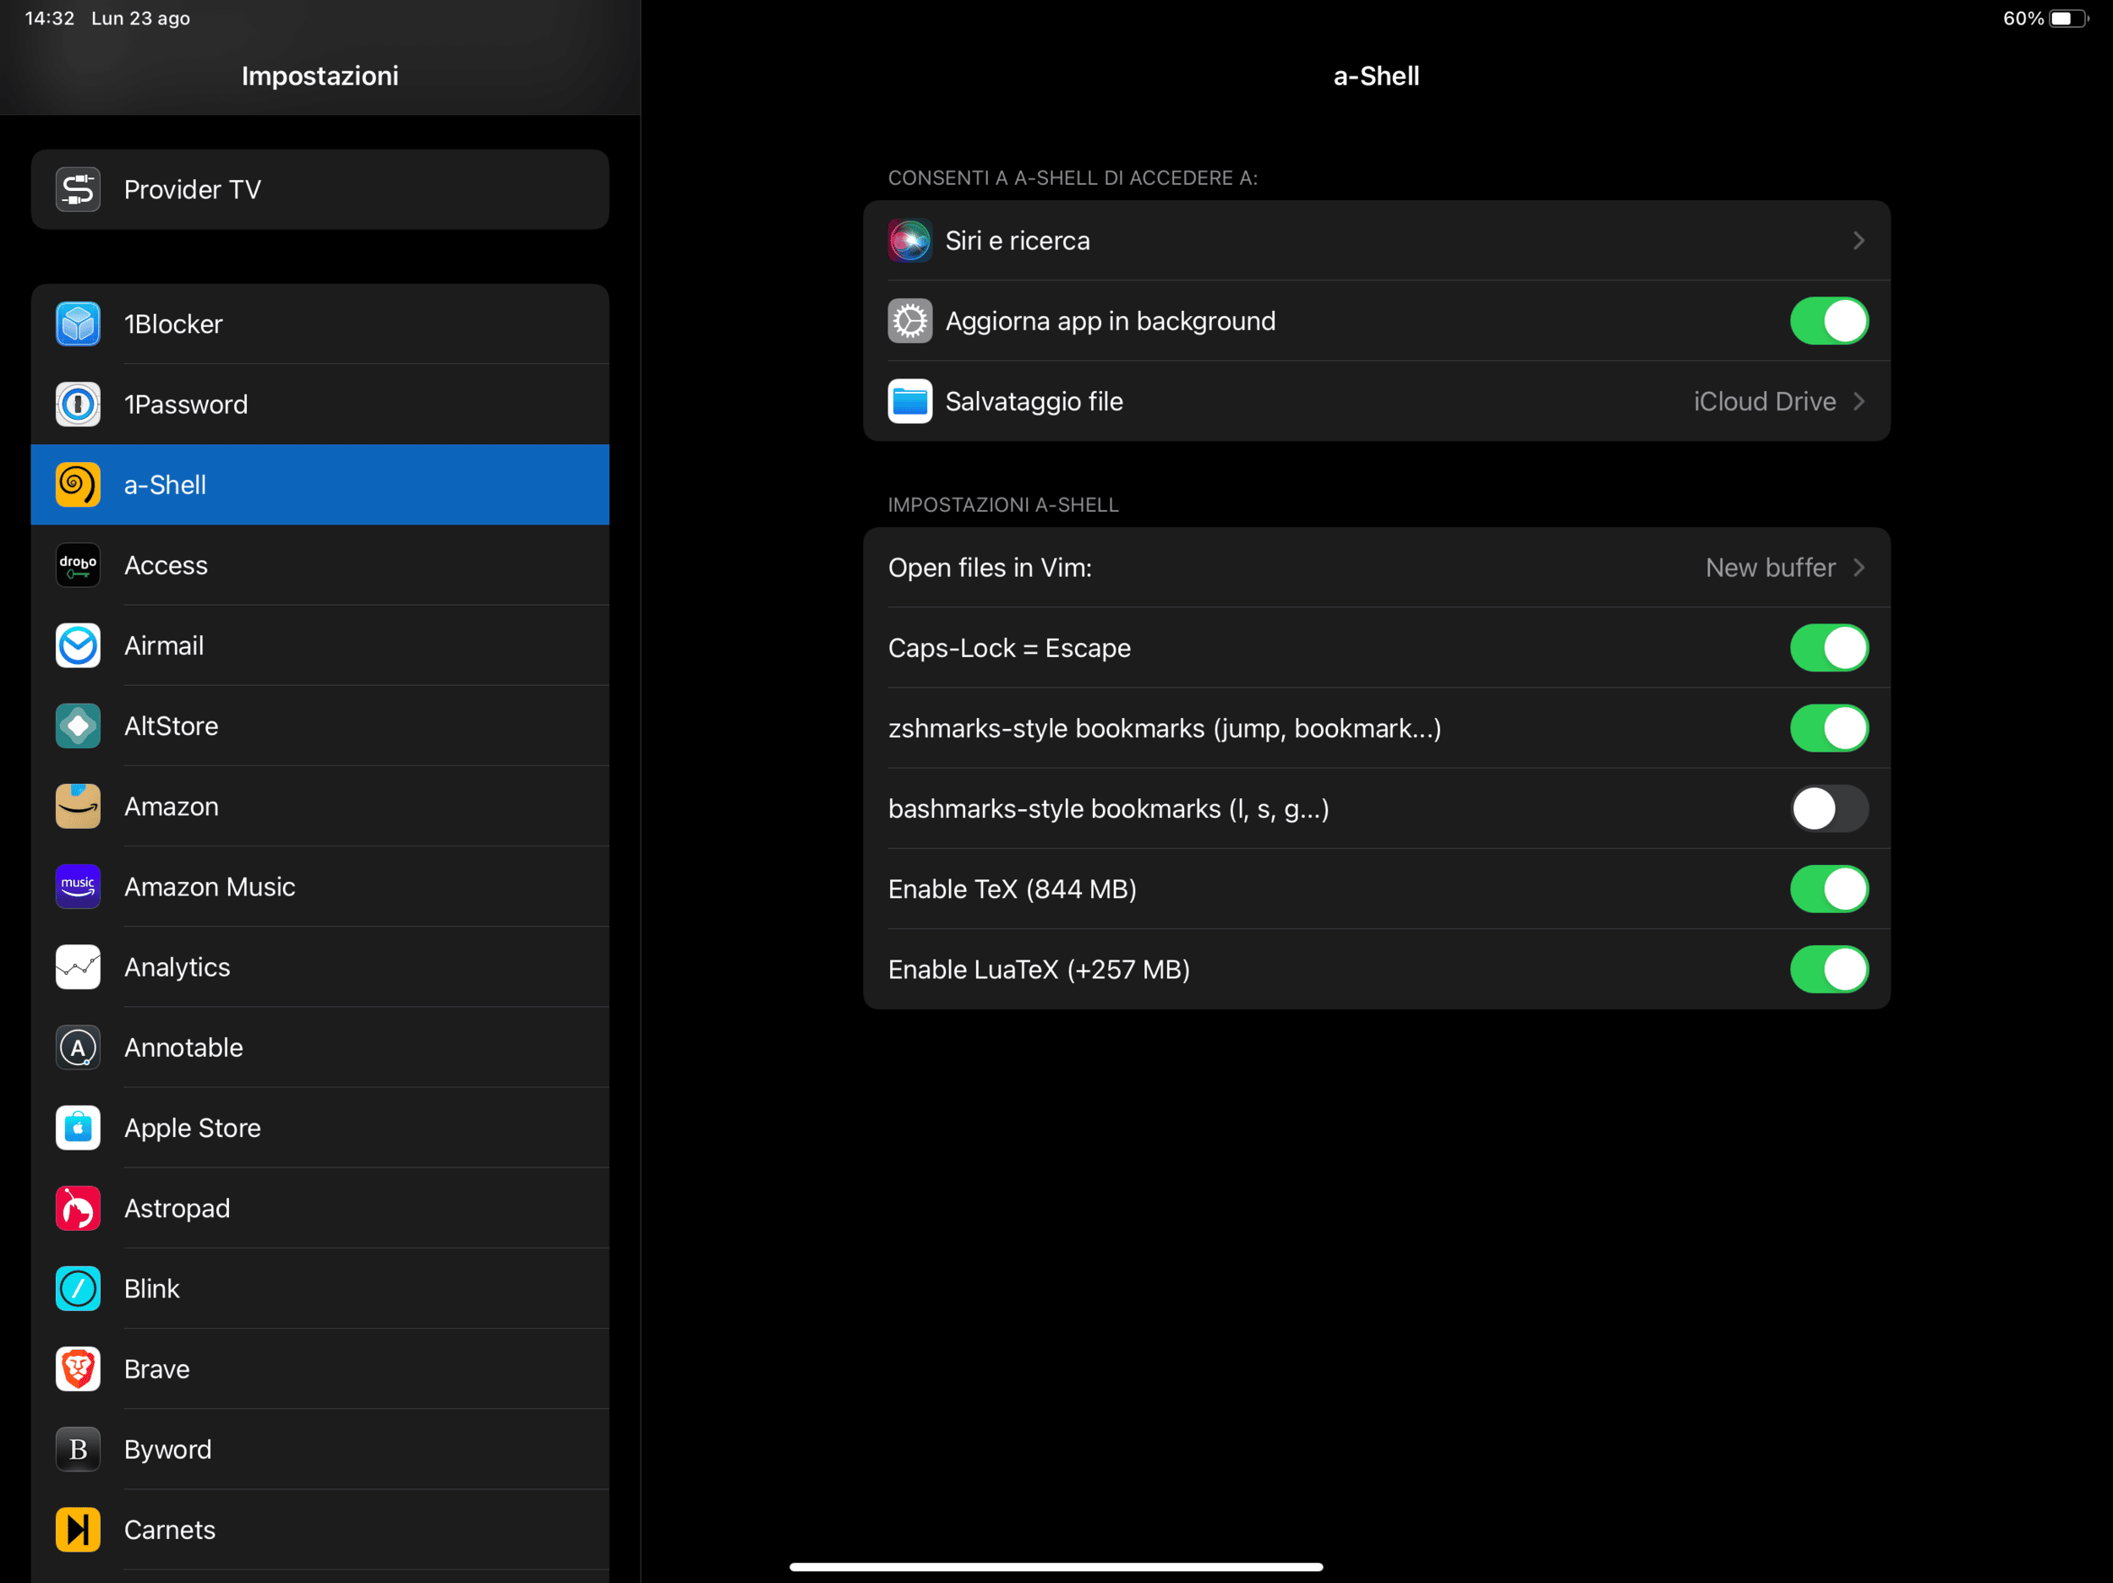The image size is (2113, 1583).
Task: Tap the Siri icon in a-Shell settings
Action: point(910,241)
